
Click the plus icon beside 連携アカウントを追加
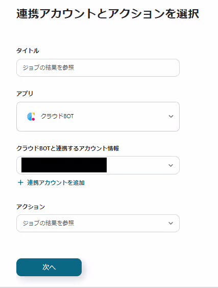coord(20,183)
